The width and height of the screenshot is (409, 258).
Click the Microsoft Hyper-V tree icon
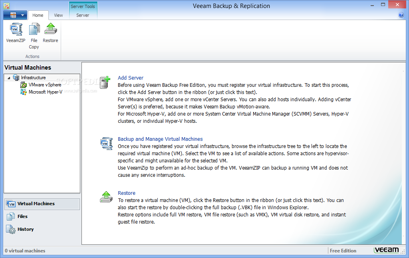pyautogui.click(x=24, y=92)
